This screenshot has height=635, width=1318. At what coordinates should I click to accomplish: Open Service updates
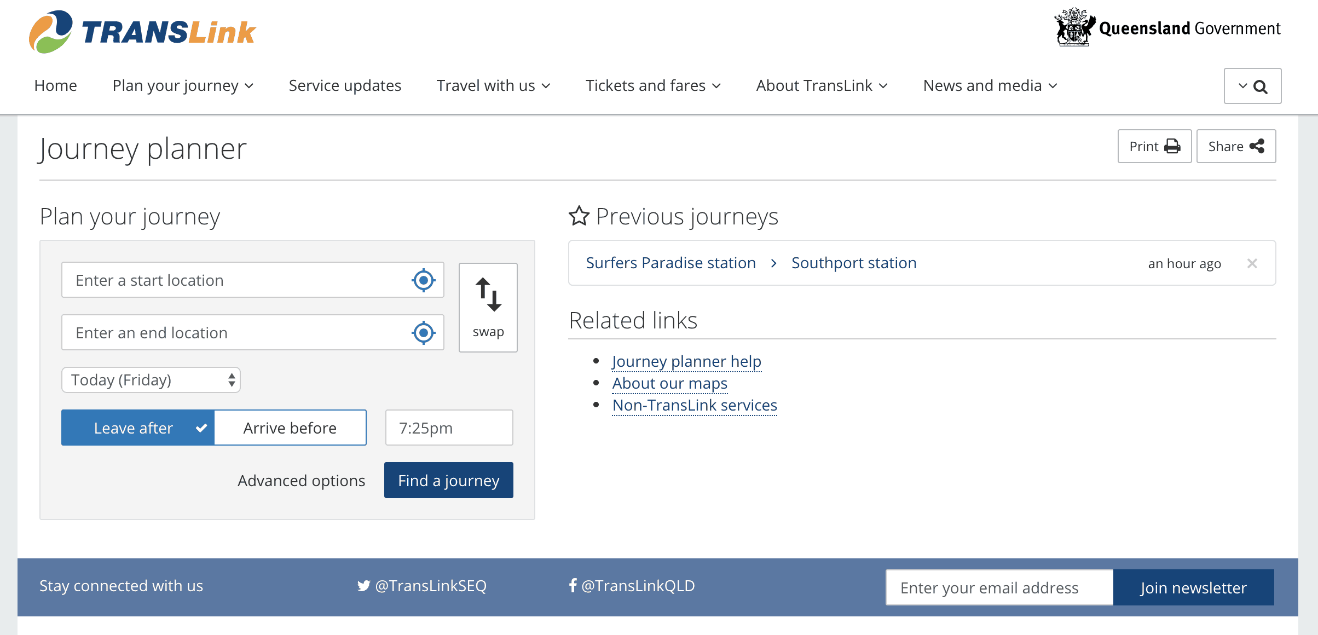tap(345, 85)
